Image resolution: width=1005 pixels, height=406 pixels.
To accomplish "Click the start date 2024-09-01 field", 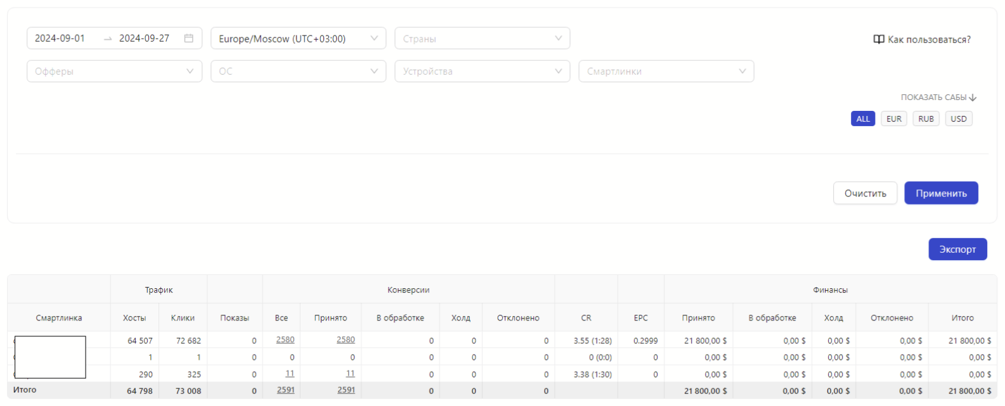I will [x=60, y=38].
